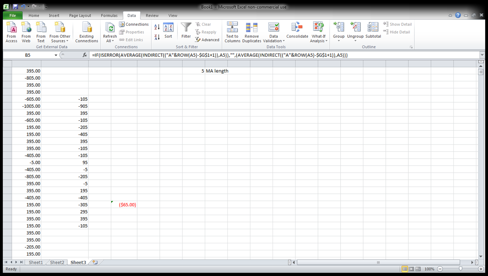Customize Quick Access Toolbar dropdown
The height and width of the screenshot is (276, 488).
pos(46,7)
